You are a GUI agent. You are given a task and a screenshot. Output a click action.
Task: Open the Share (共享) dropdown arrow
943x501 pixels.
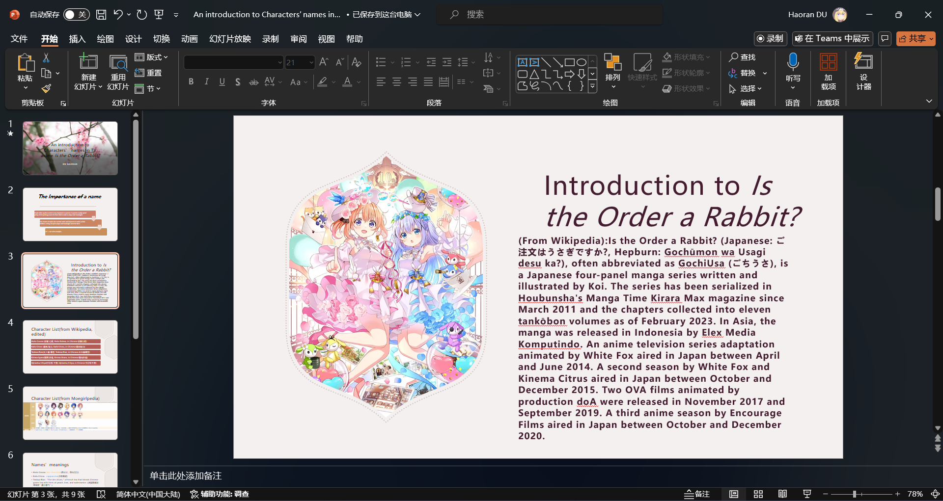click(931, 38)
